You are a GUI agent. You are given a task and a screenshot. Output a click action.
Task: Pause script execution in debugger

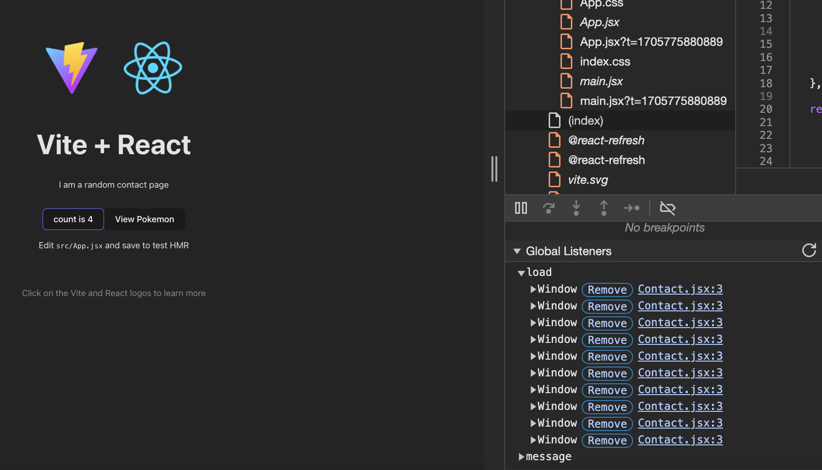pos(521,208)
